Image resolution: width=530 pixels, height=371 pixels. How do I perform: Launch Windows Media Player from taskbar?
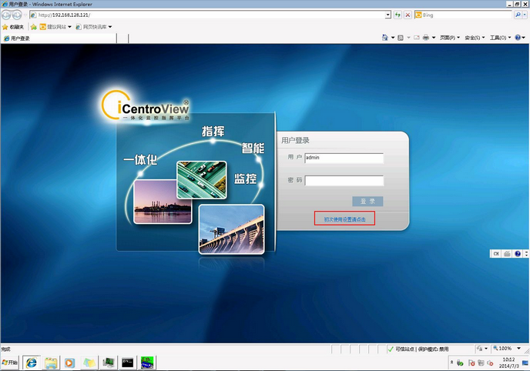69,363
